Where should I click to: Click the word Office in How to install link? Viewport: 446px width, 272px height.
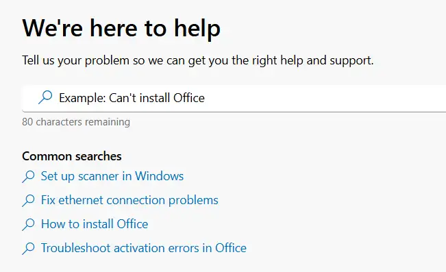132,224
